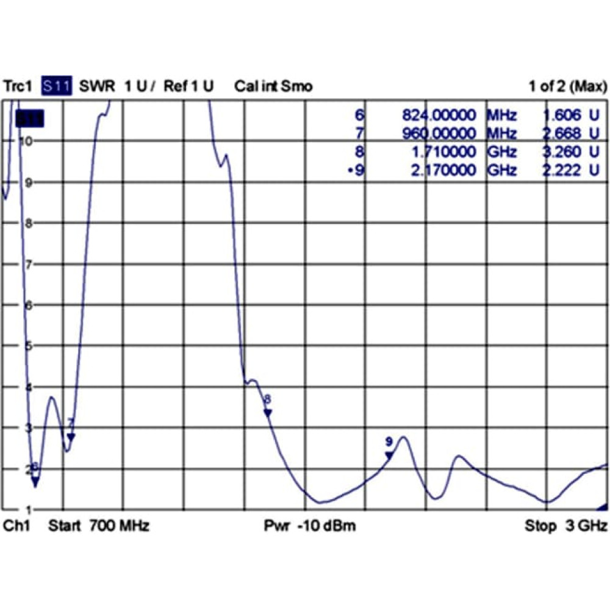Click the '1 U /' scale value
This screenshot has width=610, height=610.
click(x=140, y=86)
